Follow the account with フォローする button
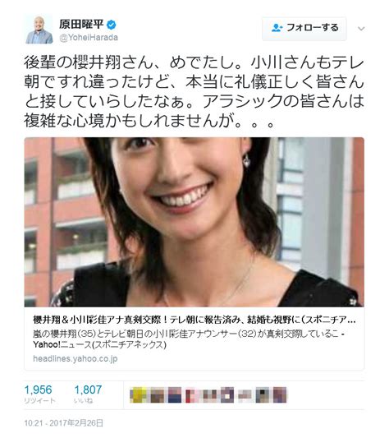The image size is (389, 438). 304,28
